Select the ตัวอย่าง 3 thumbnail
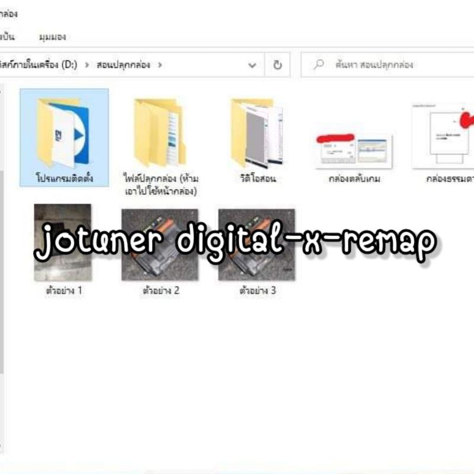 257,245
